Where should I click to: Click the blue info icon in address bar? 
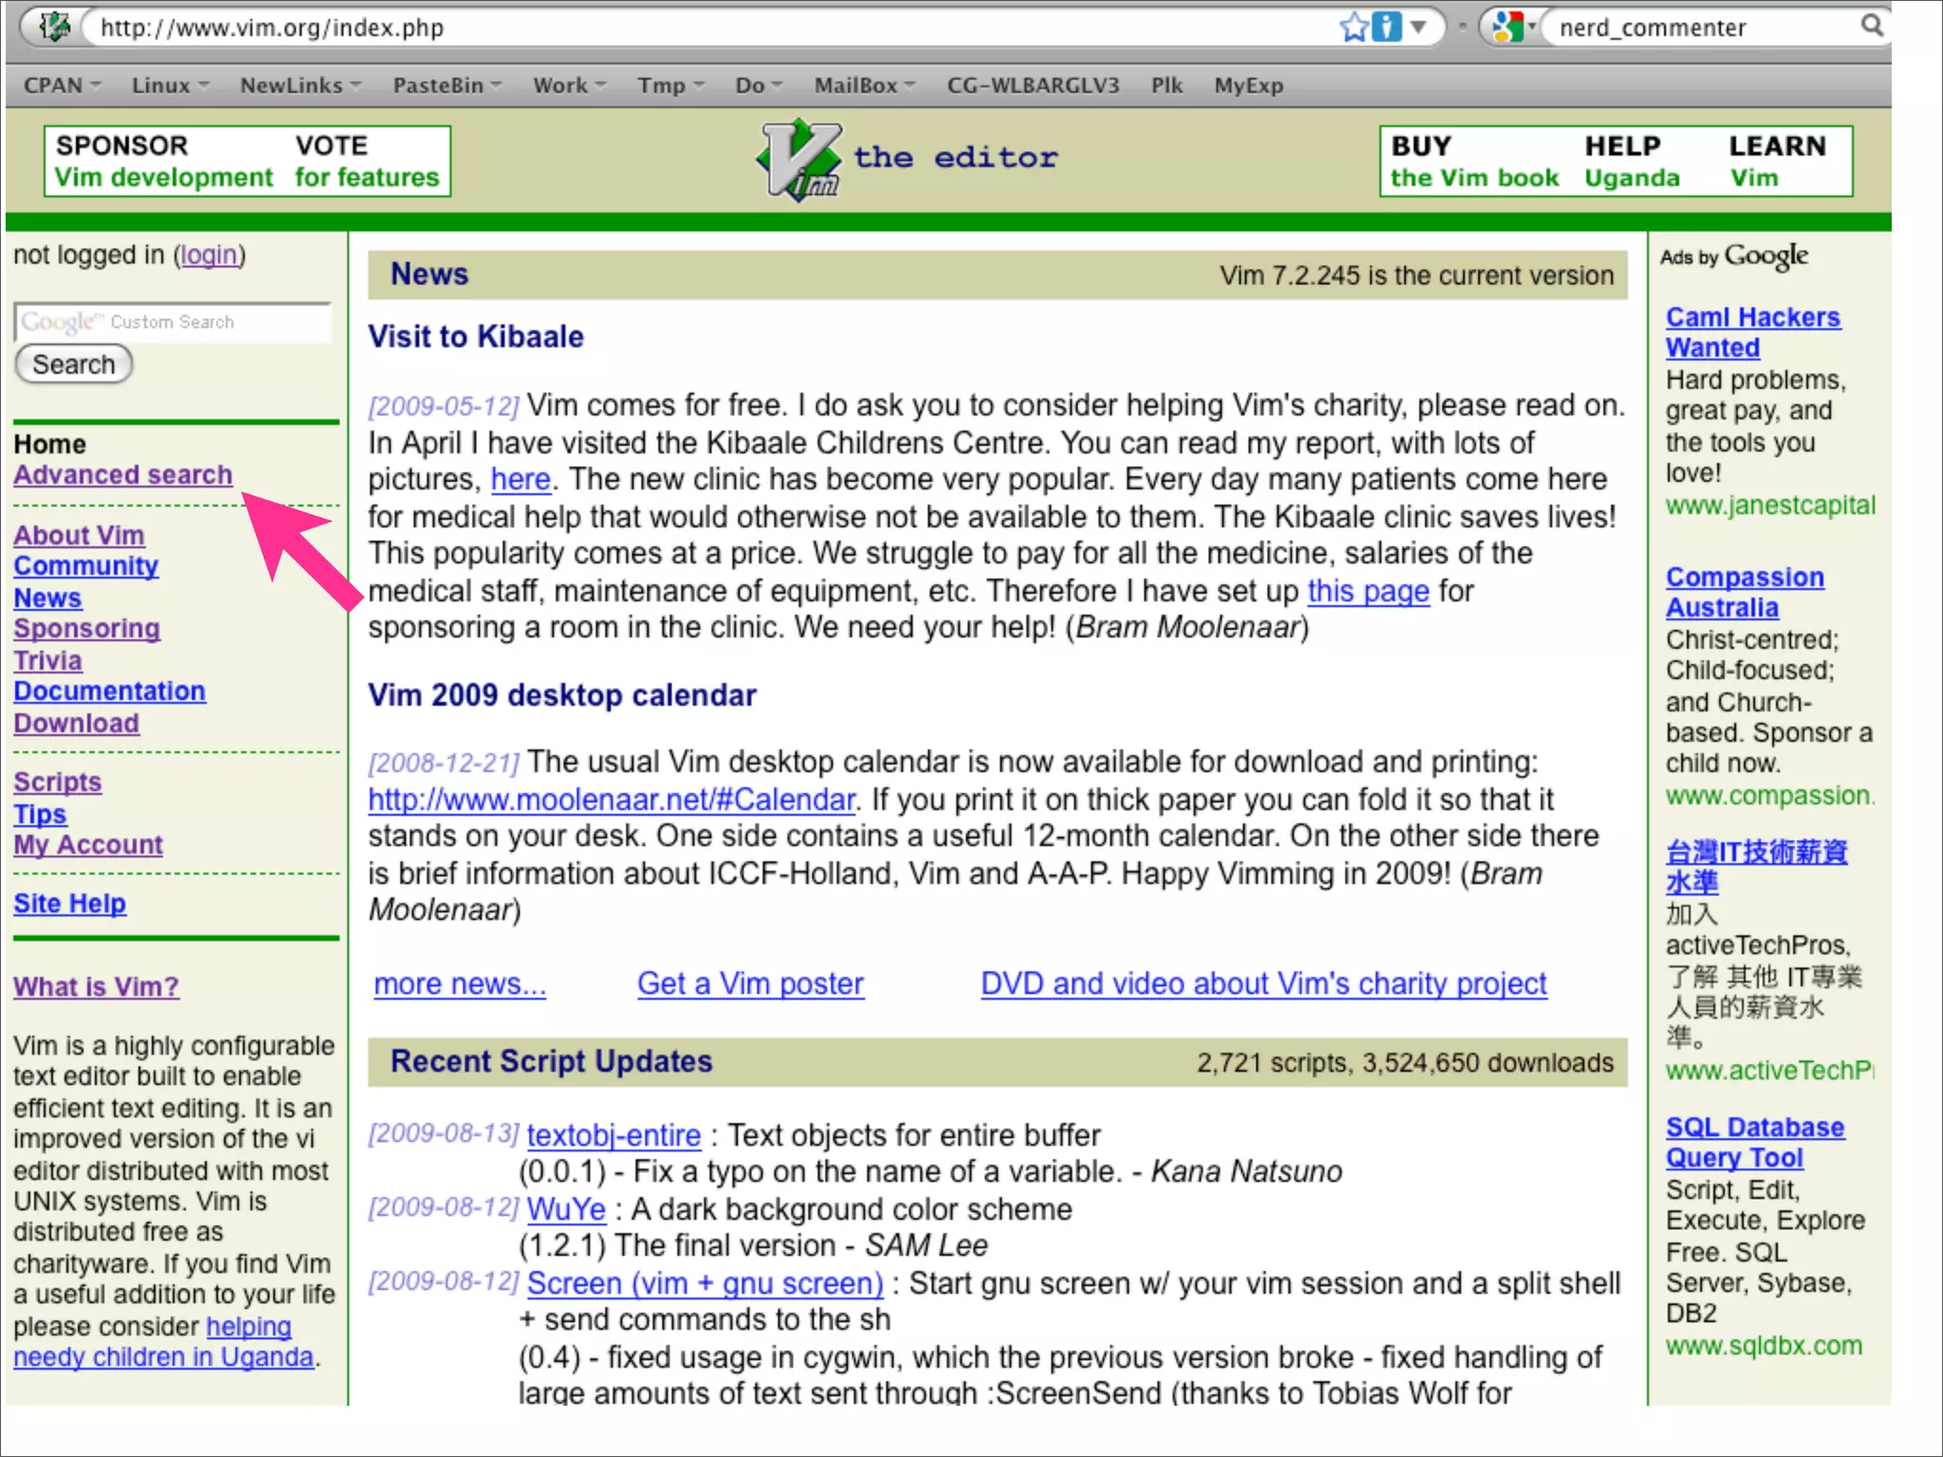(x=1386, y=27)
